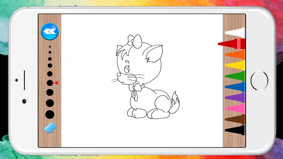Choose the second smallest brush size dot

click(x=50, y=52)
